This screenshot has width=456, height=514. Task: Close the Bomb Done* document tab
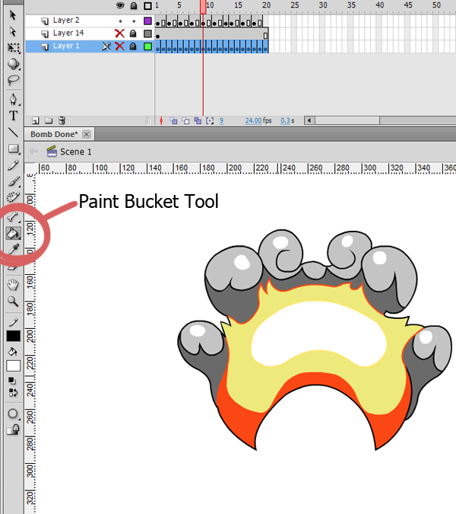pos(87,134)
